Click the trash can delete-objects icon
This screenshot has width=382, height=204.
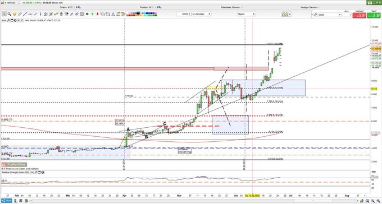point(61,14)
